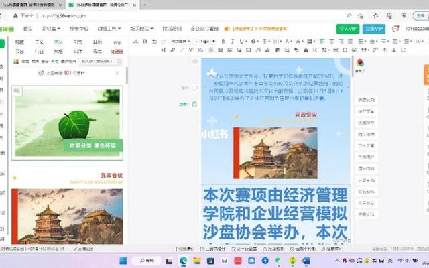Viewport: 429px width, 268px height.
Task: Open Microsoft Edge from the taskbar
Action: (183, 261)
